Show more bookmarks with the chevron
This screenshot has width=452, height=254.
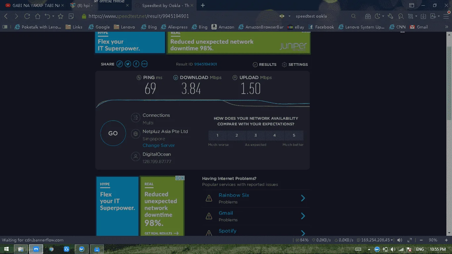(x=446, y=27)
